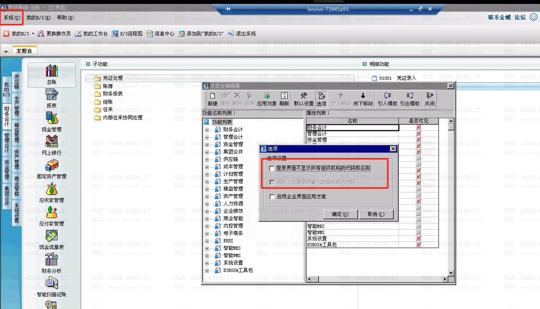This screenshot has width=540, height=309.
Task: Toggle visibility checkbox for 财务会计 row
Action: click(419, 127)
